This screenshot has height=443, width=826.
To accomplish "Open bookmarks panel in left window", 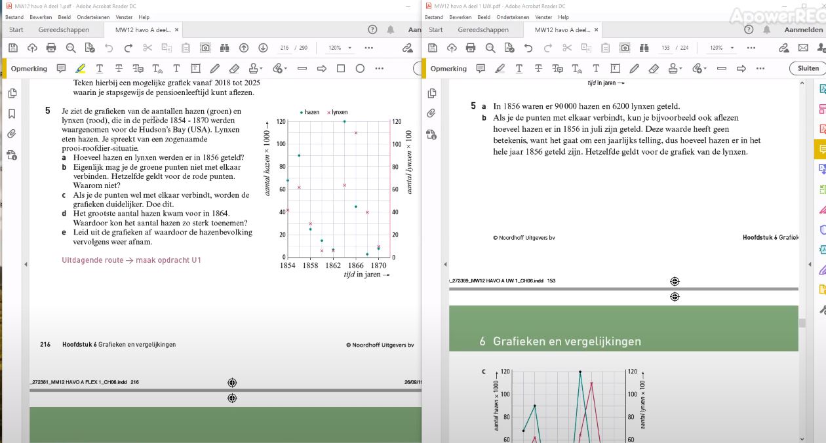I will (x=12, y=113).
